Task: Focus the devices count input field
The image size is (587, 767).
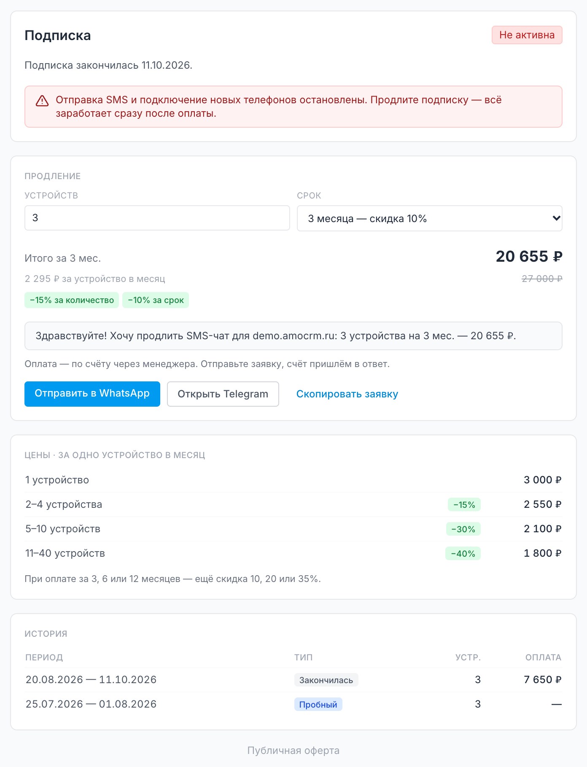Action: pyautogui.click(x=157, y=218)
